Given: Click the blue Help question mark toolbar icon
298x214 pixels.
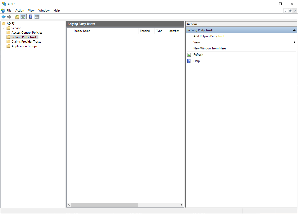Looking at the screenshot, I should click(x=31, y=17).
